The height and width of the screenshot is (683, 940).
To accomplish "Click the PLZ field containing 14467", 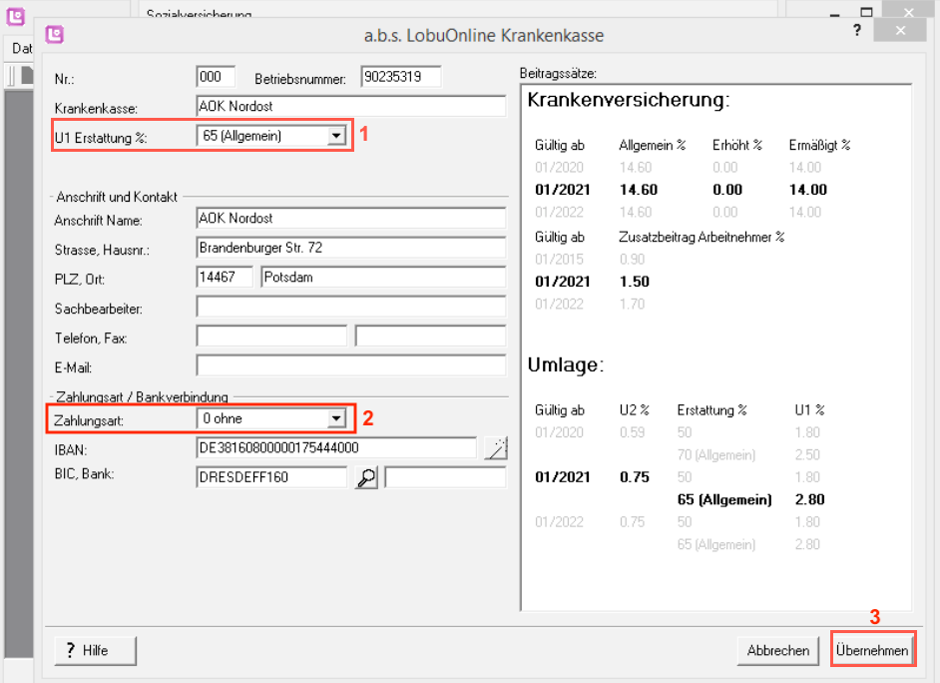I will (x=225, y=277).
